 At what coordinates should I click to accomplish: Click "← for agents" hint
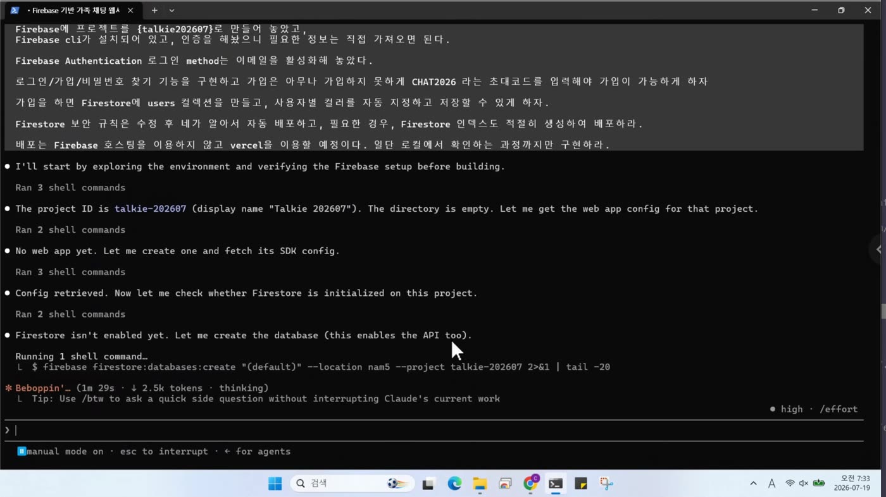258,451
